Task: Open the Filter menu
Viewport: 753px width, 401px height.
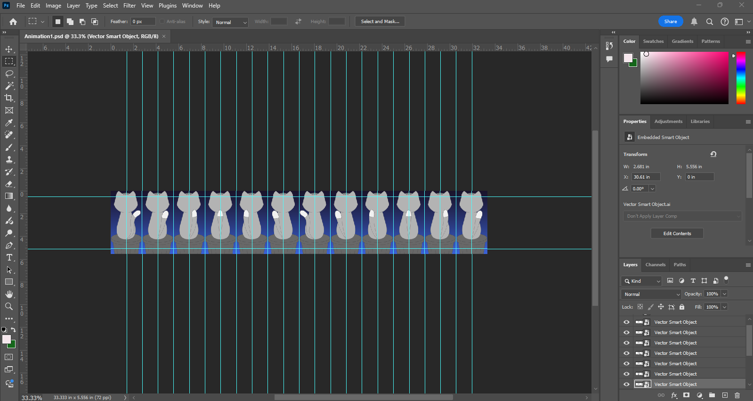Action: [130, 6]
